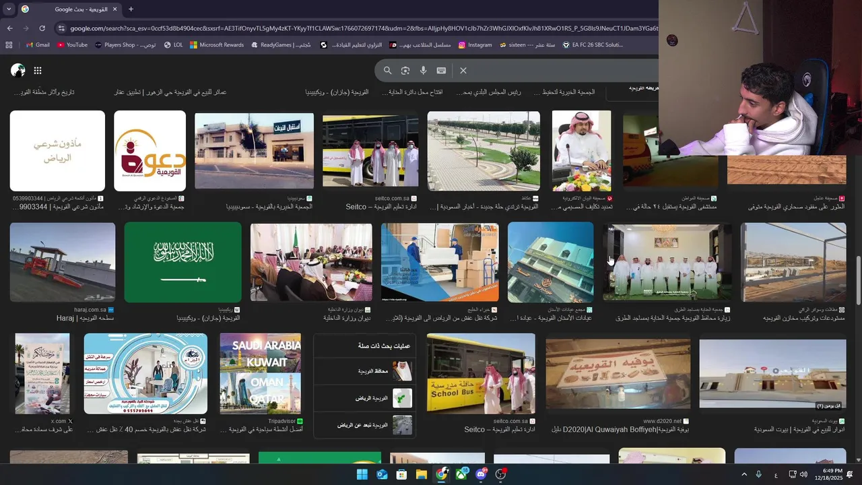Image resolution: width=862 pixels, height=485 pixels.
Task: Open the Tripadvisor result source
Action: pyautogui.click(x=286, y=421)
